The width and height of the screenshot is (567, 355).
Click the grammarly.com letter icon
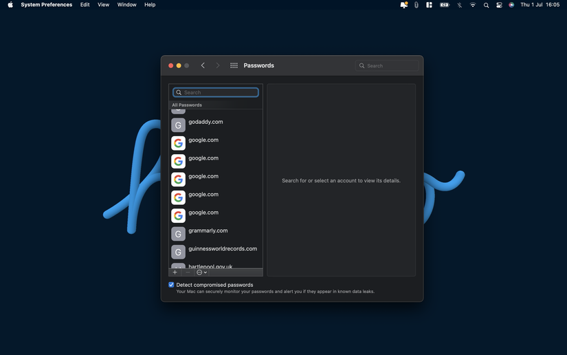(178, 234)
